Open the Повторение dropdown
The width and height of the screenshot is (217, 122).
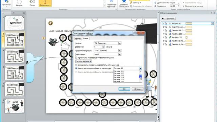tap(120, 54)
